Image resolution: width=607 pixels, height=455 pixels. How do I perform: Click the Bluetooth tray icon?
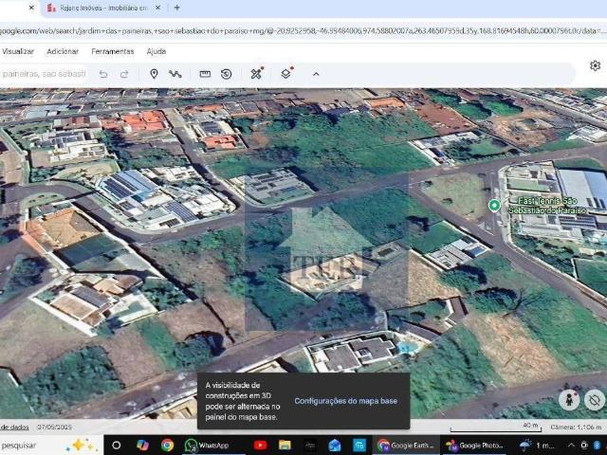click(x=597, y=446)
